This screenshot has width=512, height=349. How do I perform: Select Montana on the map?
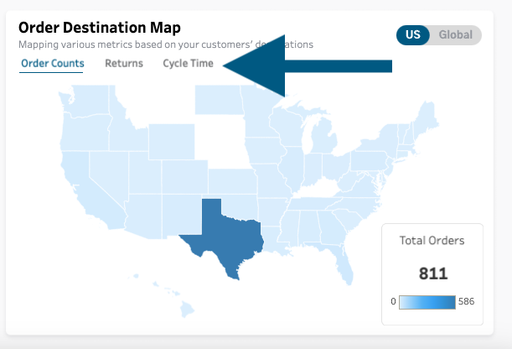141,114
